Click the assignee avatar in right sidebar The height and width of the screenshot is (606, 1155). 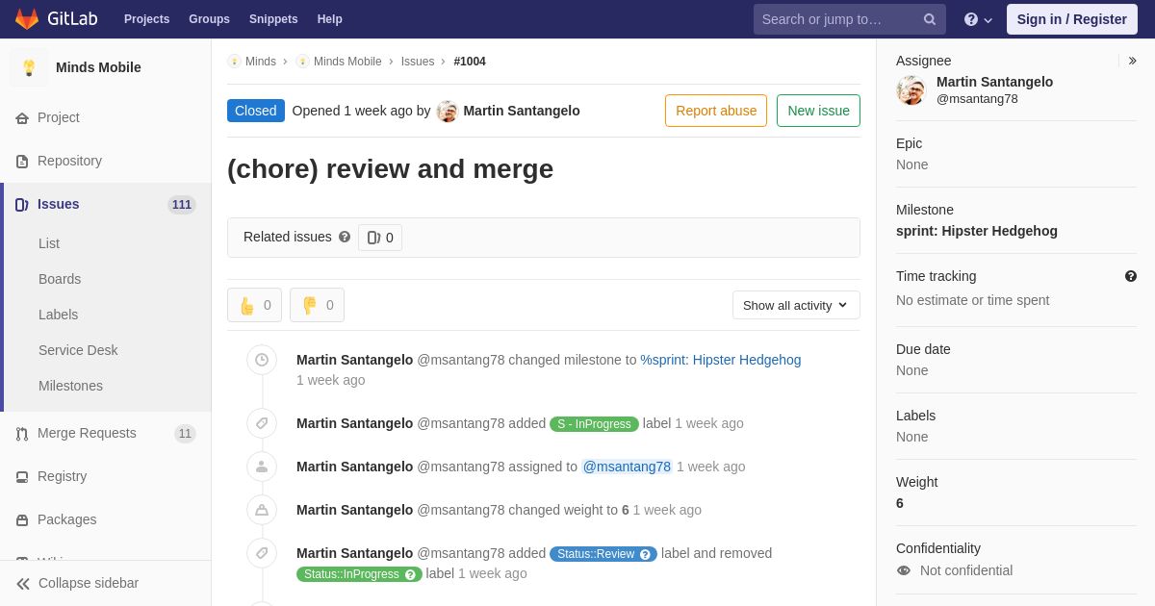(x=911, y=90)
